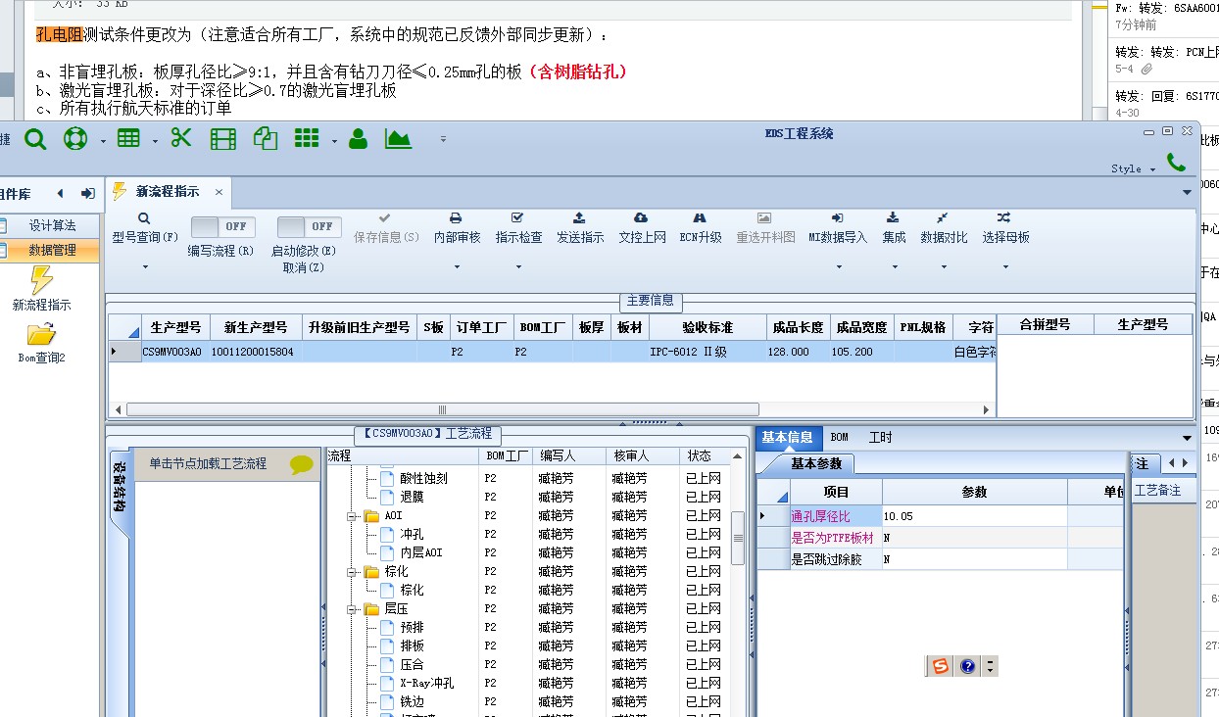This screenshot has height=717, width=1219.
Task: Open dropdown arrow under 集成
Action: click(894, 266)
